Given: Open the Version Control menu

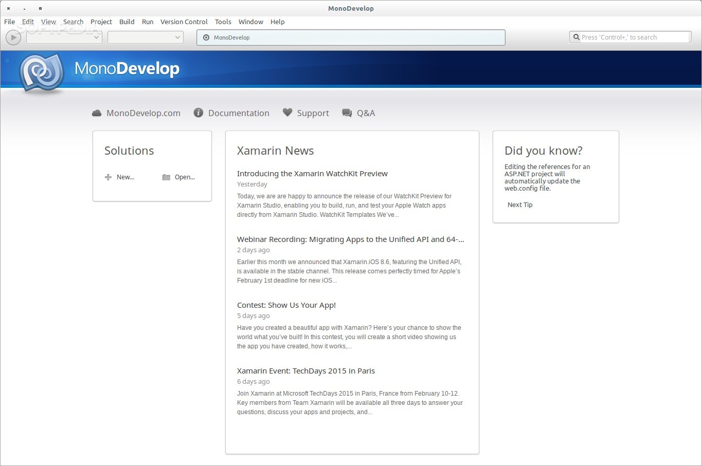Looking at the screenshot, I should (184, 22).
